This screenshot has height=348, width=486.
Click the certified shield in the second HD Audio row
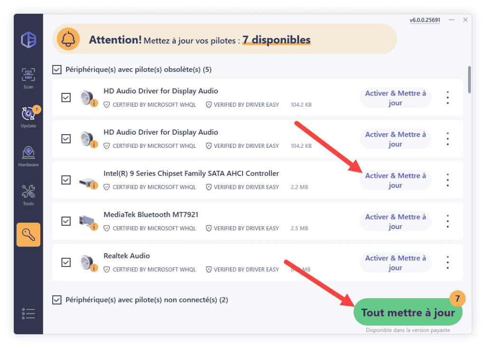point(107,146)
